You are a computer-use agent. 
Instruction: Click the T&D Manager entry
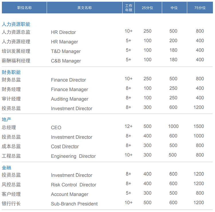pyautogui.click(x=66, y=52)
